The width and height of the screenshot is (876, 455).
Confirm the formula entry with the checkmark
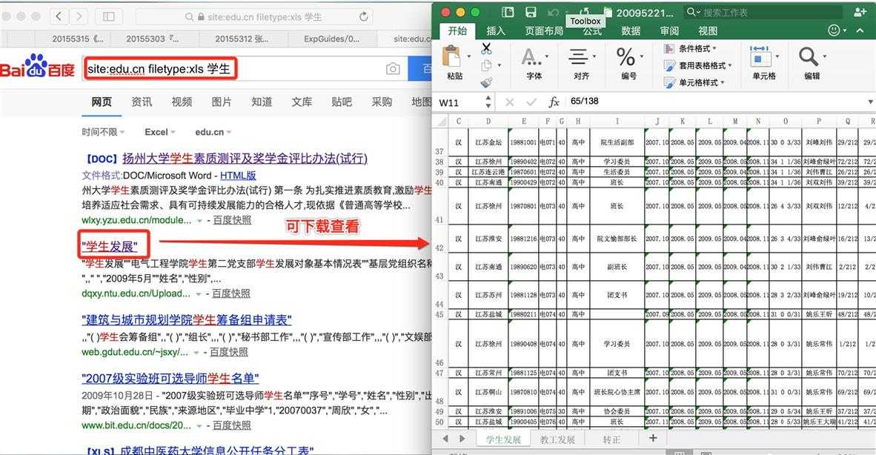531,102
